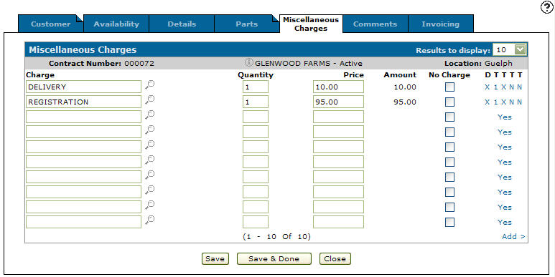
Task: Click the amount 10.00 for DELIVERY
Action: pyautogui.click(x=405, y=87)
